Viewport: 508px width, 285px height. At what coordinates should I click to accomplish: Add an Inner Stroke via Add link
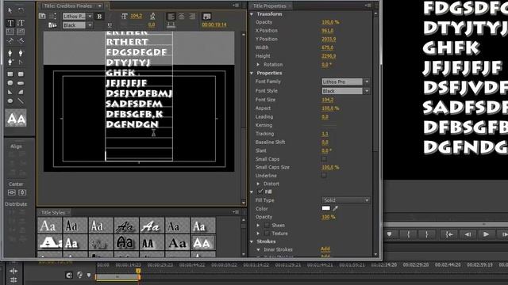325,249
